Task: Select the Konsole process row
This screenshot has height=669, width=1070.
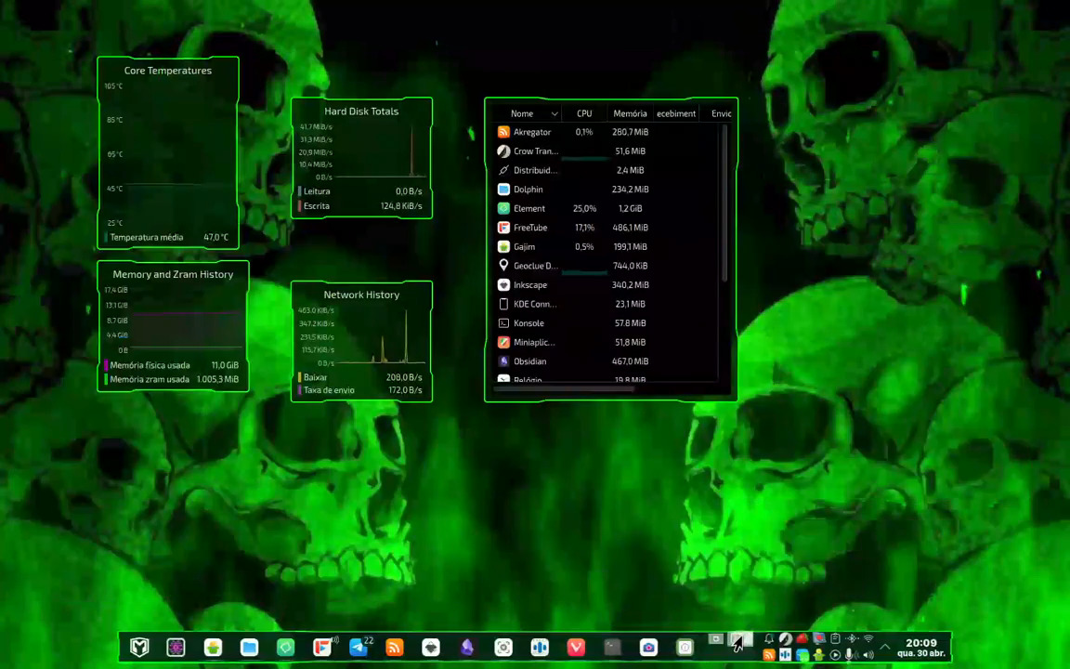Action: coord(606,323)
